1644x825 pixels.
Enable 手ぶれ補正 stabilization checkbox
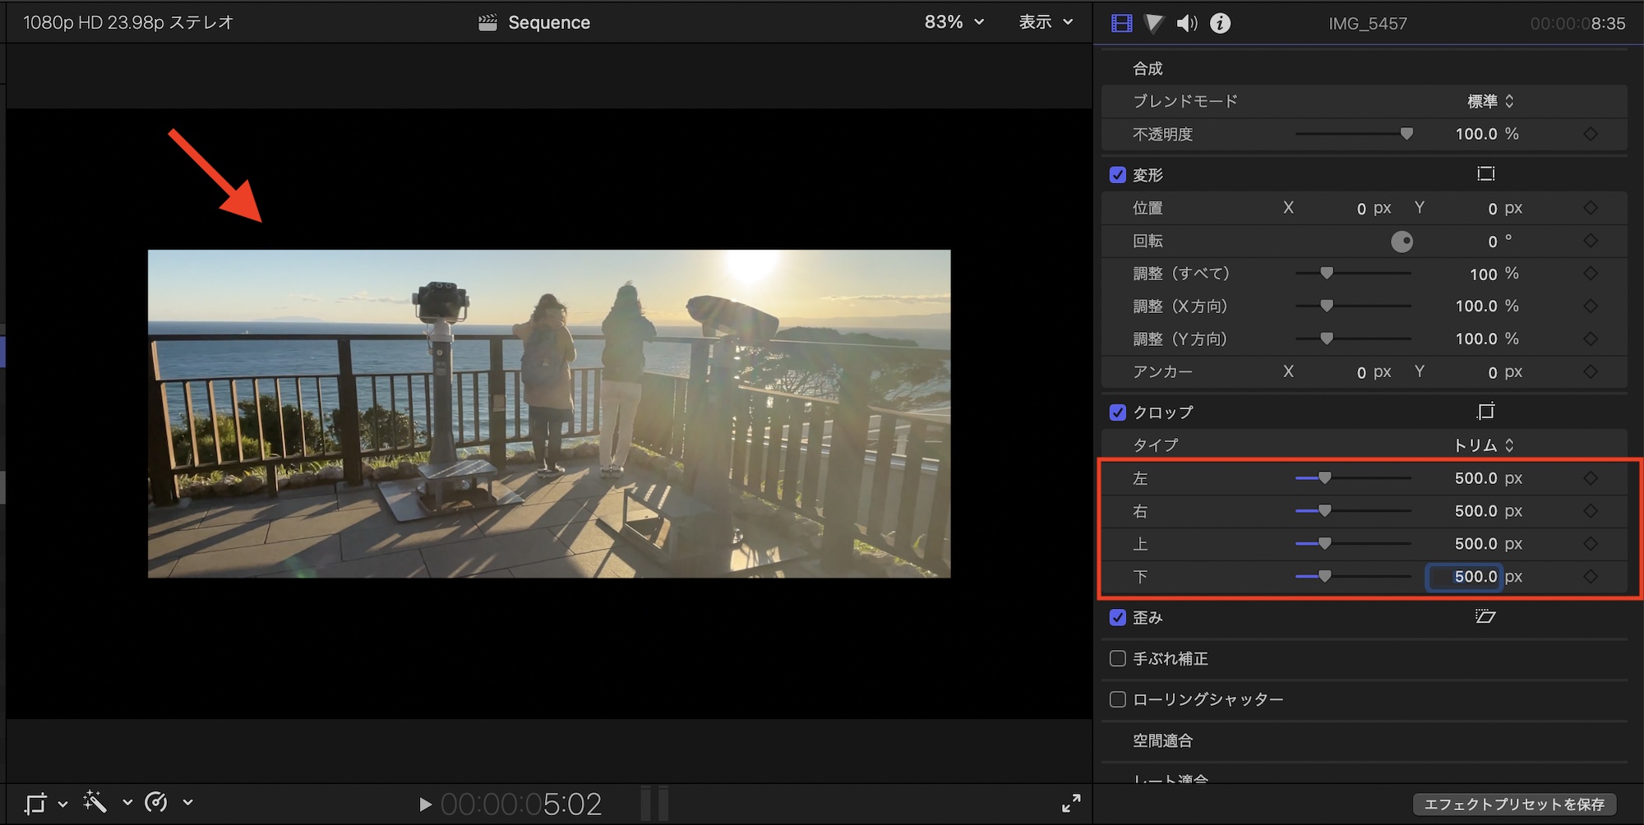pyautogui.click(x=1118, y=658)
